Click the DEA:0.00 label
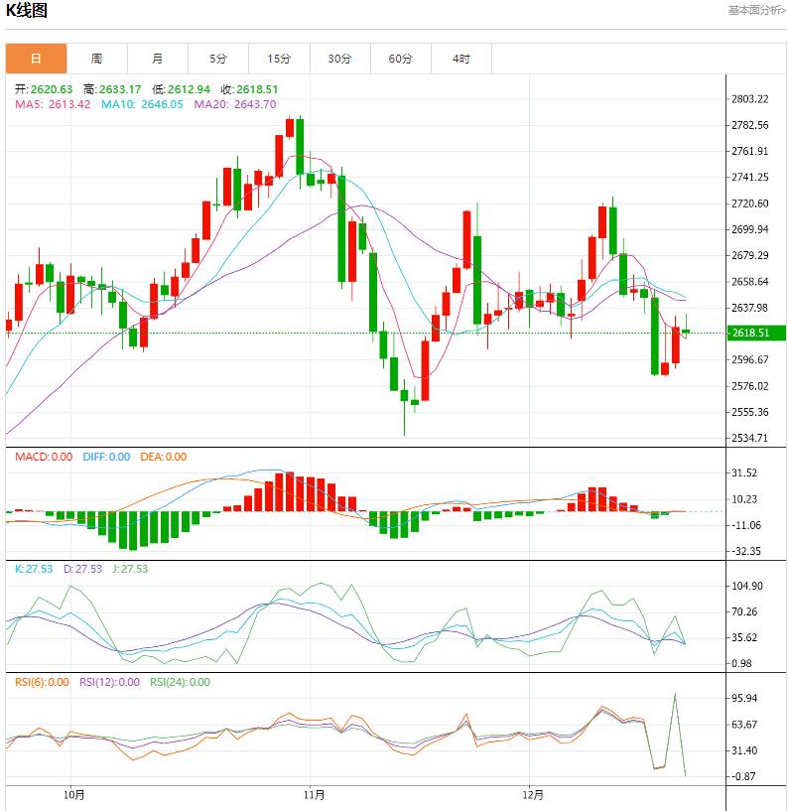The width and height of the screenshot is (788, 811). click(x=164, y=457)
